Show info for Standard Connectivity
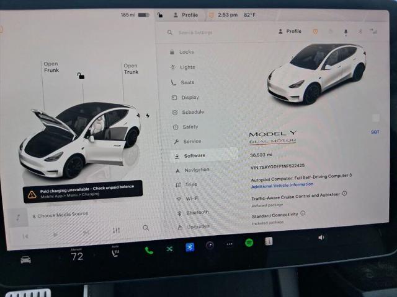The image size is (397, 297). click(303, 213)
